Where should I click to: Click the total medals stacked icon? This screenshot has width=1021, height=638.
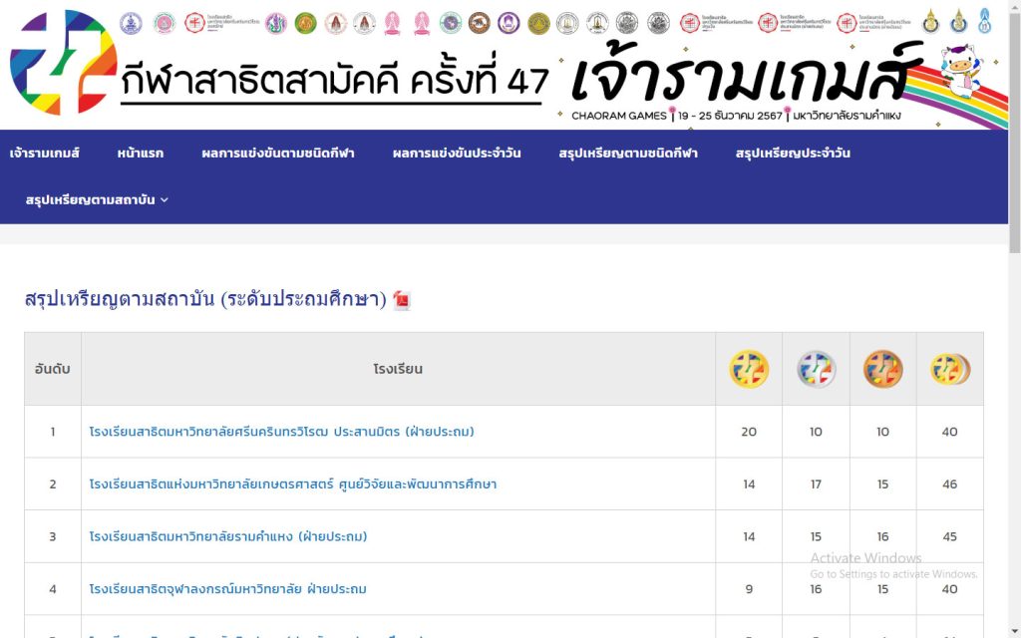click(x=949, y=369)
